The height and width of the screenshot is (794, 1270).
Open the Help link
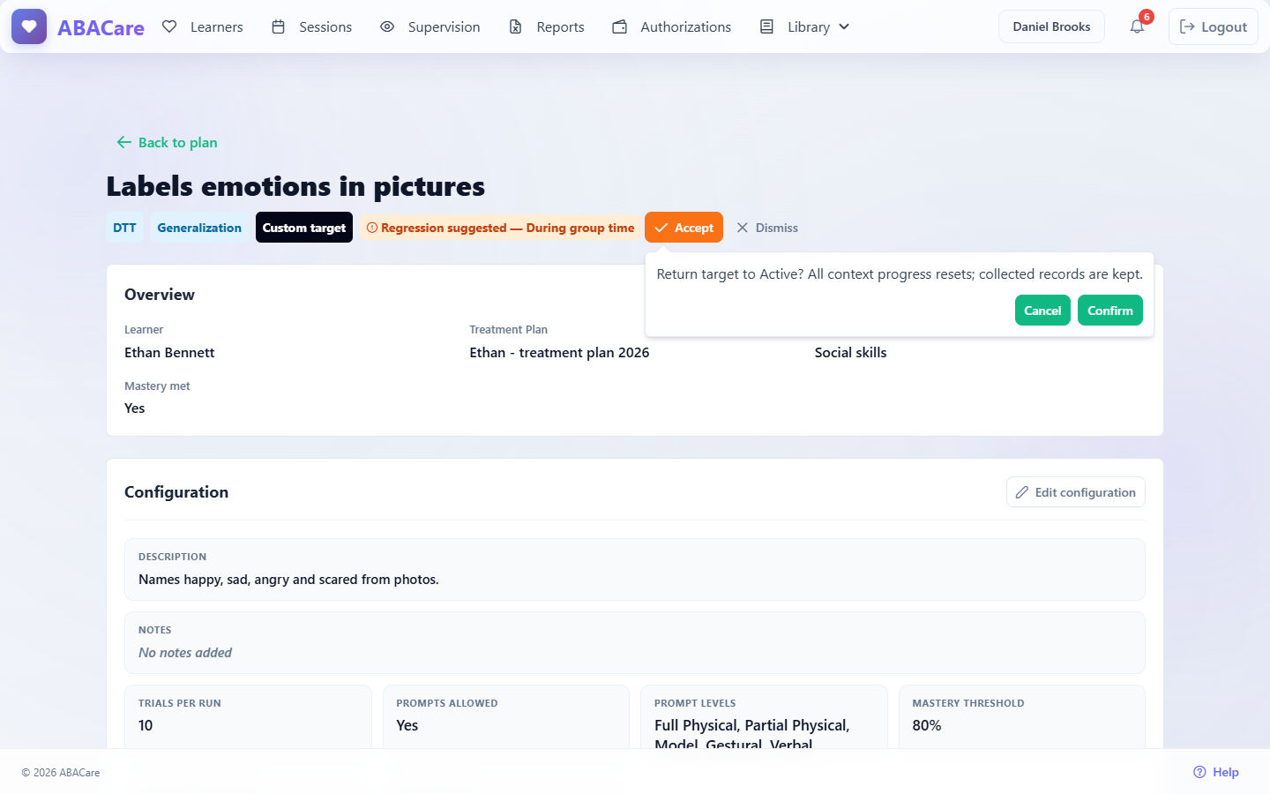click(x=1216, y=772)
